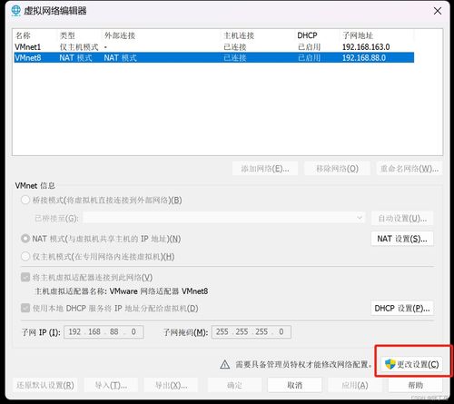Click the shield icon on 更改设置(C) button

pyautogui.click(x=390, y=364)
